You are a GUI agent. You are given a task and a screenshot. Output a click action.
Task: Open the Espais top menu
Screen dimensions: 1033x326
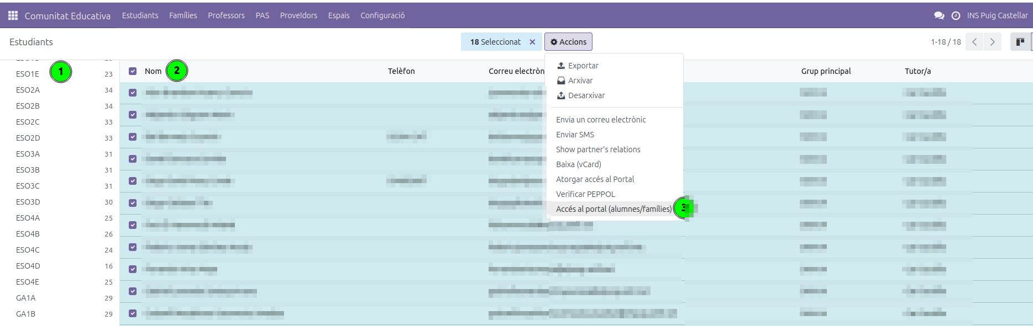coord(339,15)
